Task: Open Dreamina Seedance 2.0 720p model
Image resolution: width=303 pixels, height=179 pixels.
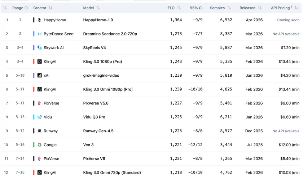Action: pyautogui.click(x=110, y=34)
